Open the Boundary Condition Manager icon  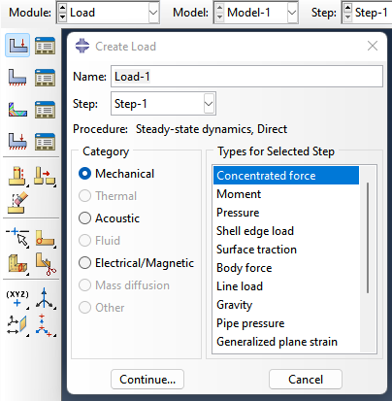45,78
